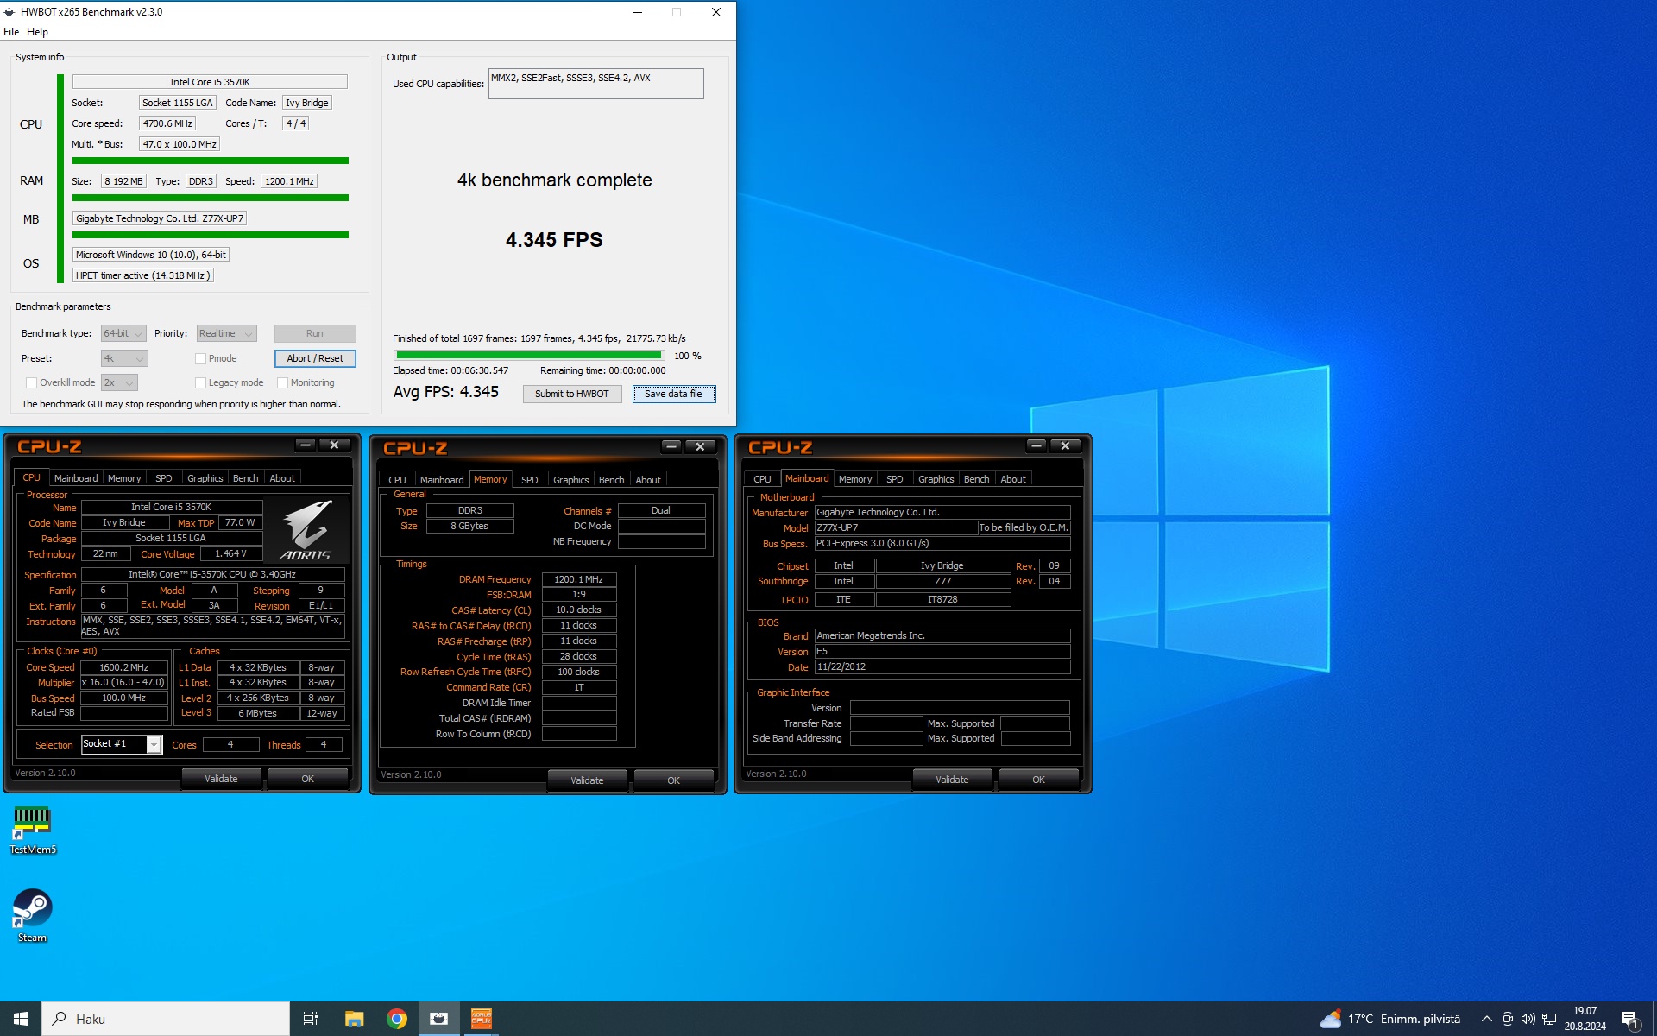Open TestMem5 desktop shortcut
The width and height of the screenshot is (1657, 1036).
[x=32, y=830]
